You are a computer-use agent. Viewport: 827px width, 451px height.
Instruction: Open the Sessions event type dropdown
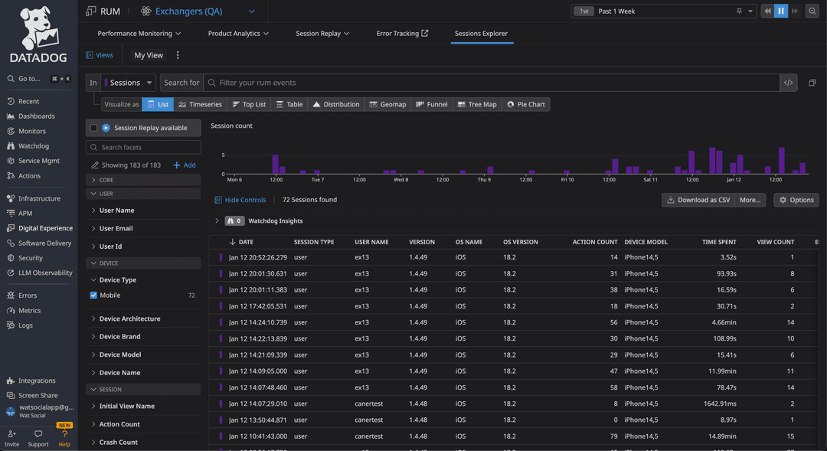click(129, 83)
